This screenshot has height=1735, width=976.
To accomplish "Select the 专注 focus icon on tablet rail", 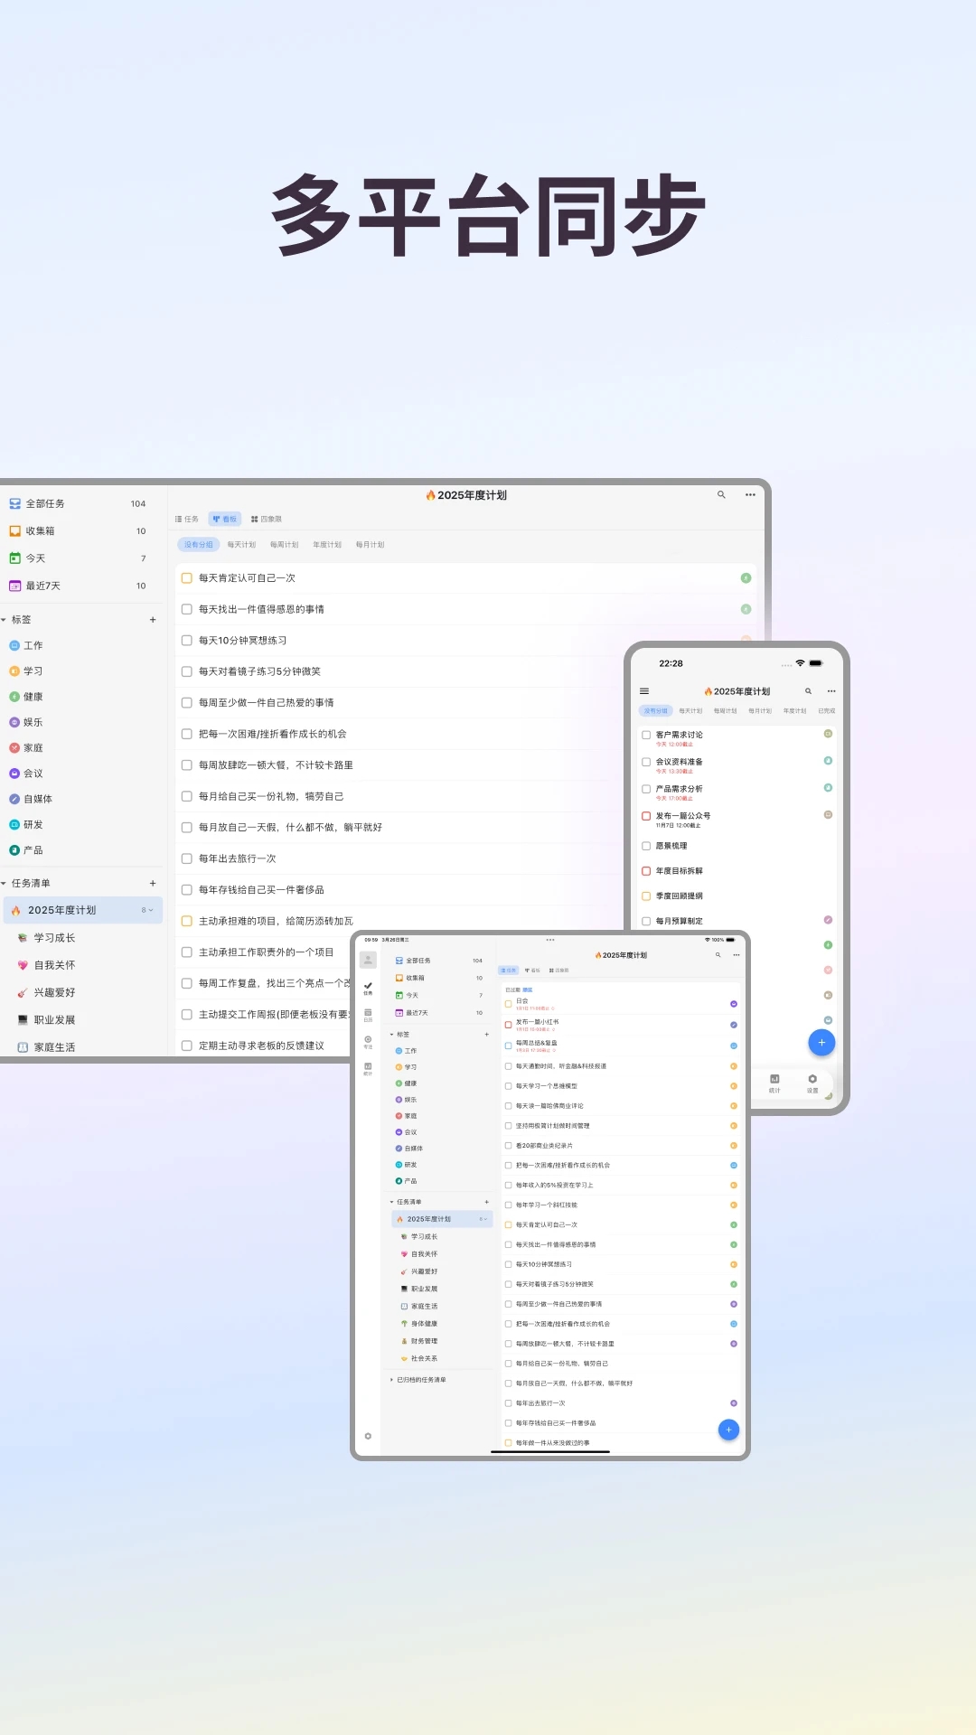I will 368,1041.
